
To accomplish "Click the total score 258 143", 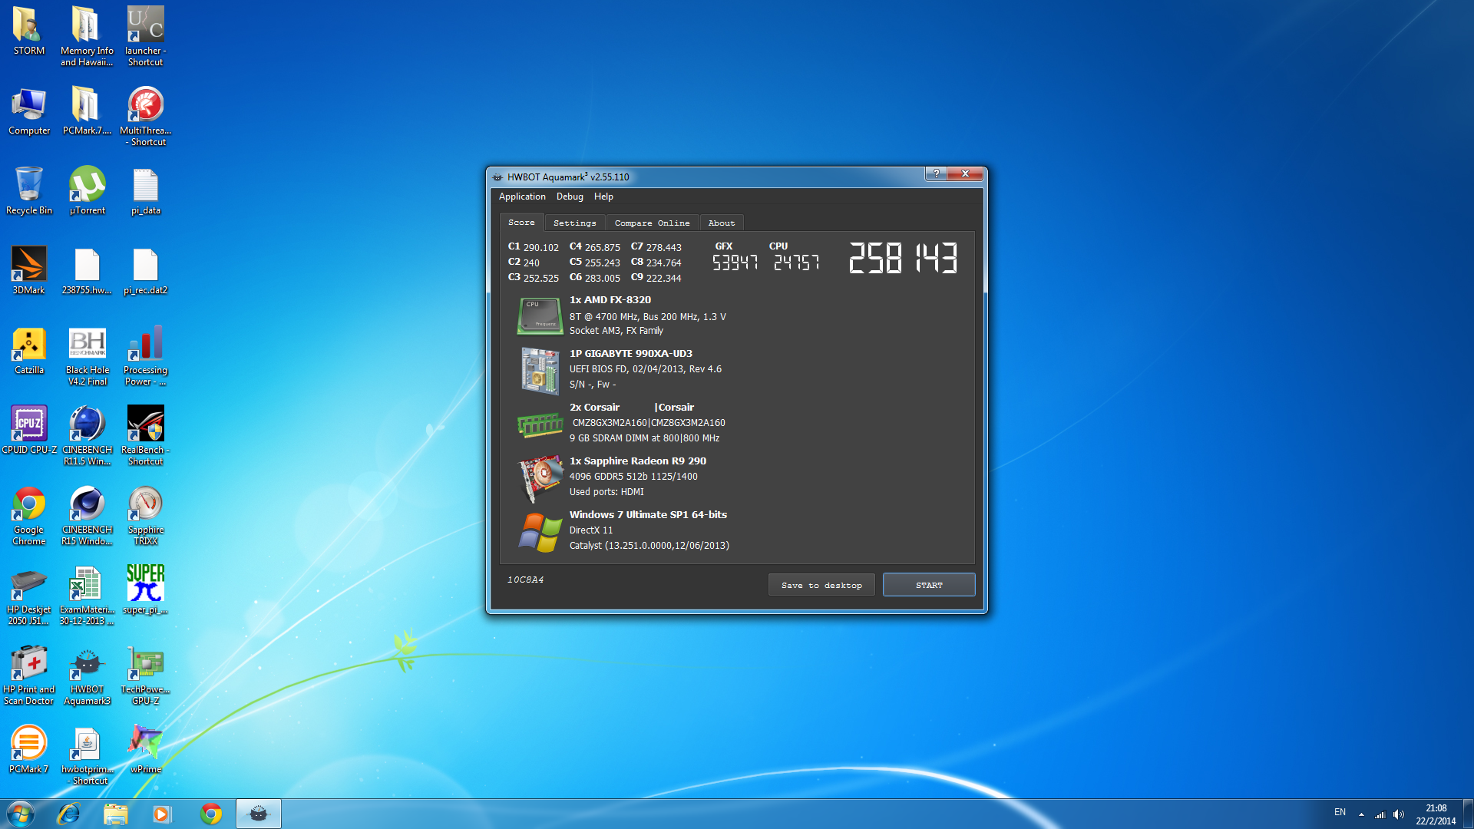I will pos(903,258).
